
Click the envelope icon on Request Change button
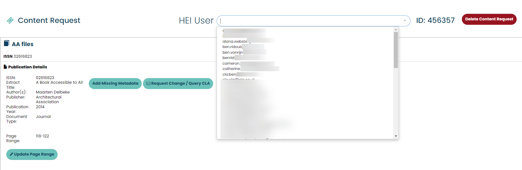pos(148,83)
